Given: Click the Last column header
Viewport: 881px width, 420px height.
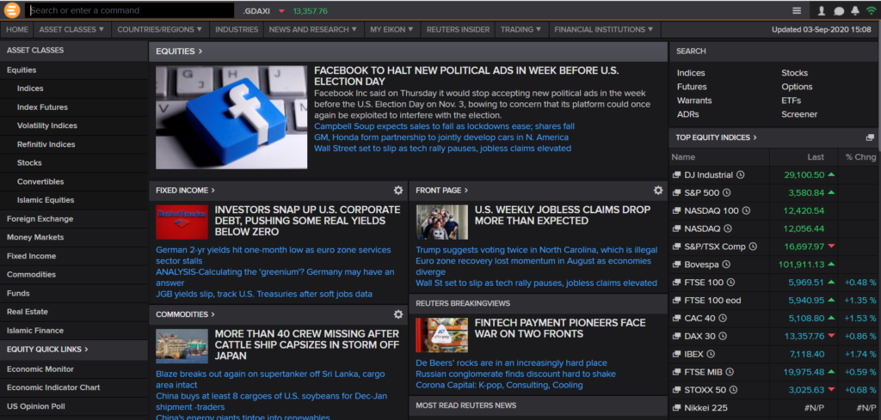Looking at the screenshot, I should coord(816,157).
